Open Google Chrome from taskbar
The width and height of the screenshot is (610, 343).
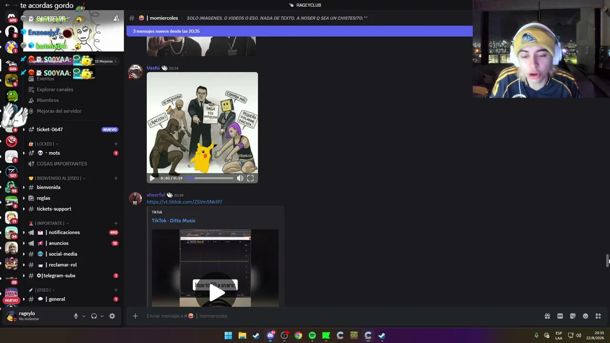[x=298, y=335]
